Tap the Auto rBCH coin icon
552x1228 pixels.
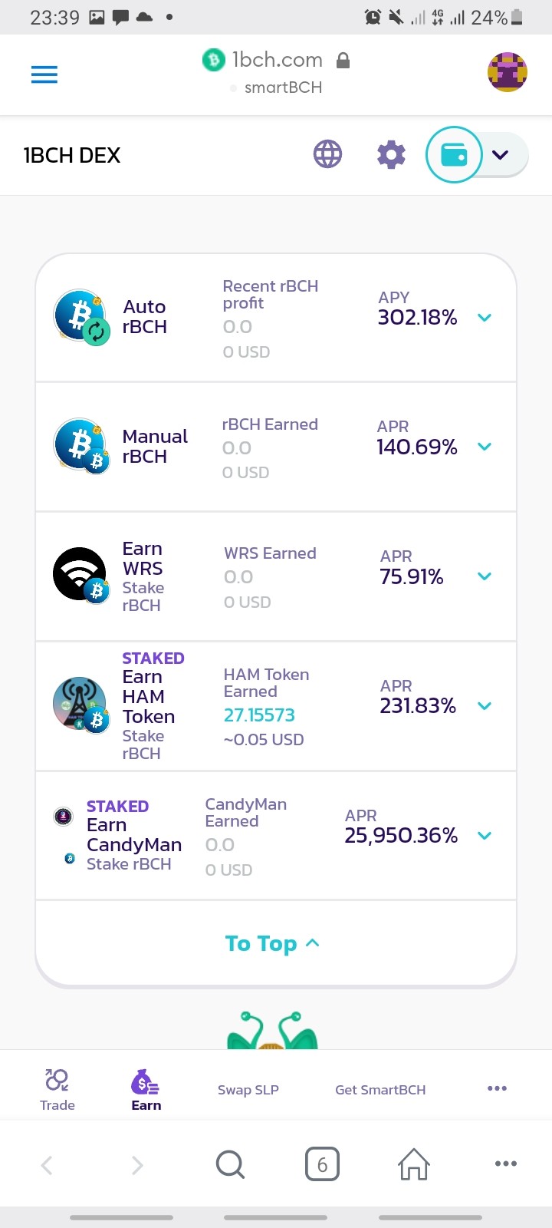tap(81, 317)
